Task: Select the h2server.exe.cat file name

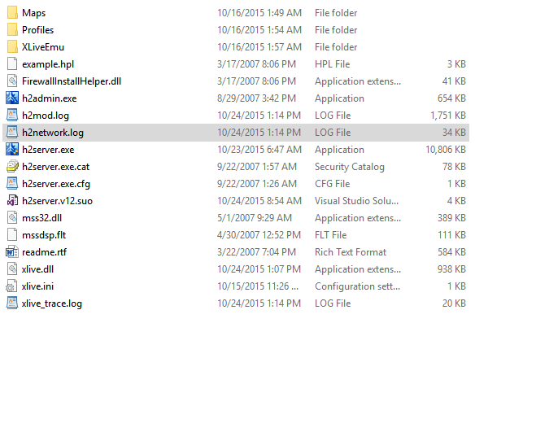Action: [56, 167]
